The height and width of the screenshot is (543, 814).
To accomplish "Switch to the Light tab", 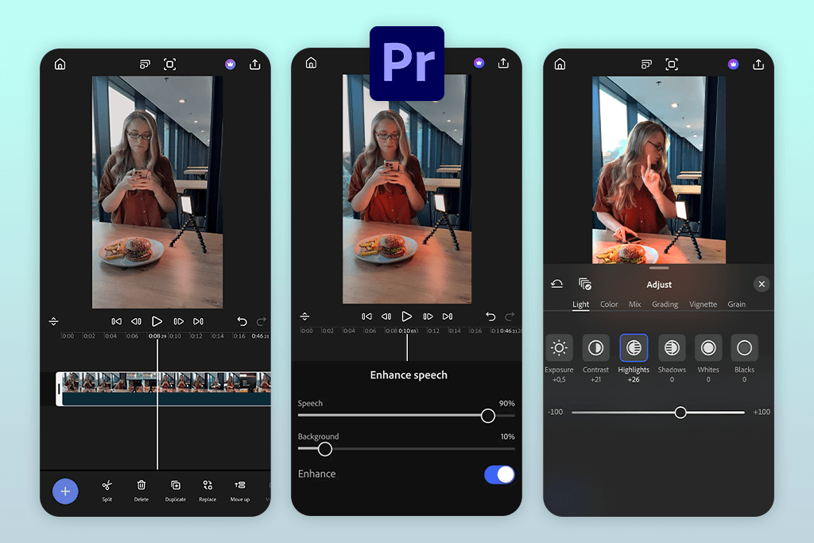I will pos(580,304).
